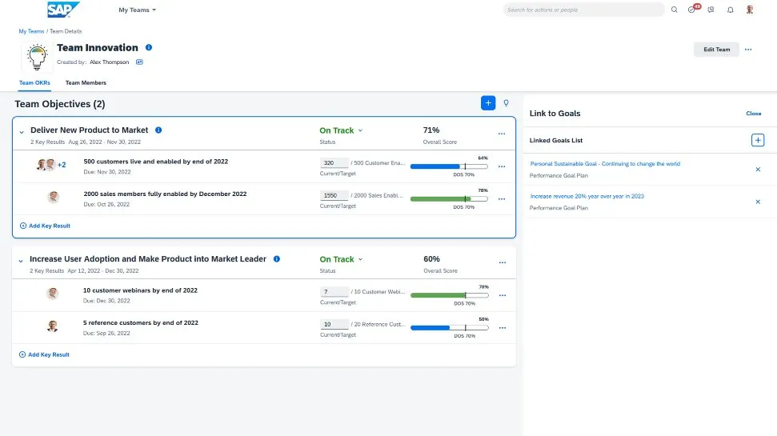Collapse the Increase User Adoption objective
The width and height of the screenshot is (777, 436).
22,259
